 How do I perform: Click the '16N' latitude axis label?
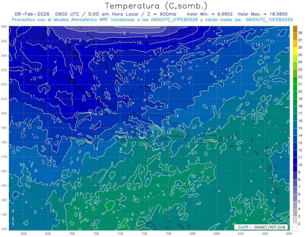click(4, 171)
